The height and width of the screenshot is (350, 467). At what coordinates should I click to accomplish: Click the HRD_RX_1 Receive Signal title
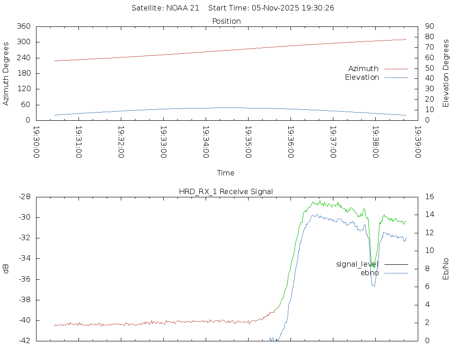tap(226, 191)
